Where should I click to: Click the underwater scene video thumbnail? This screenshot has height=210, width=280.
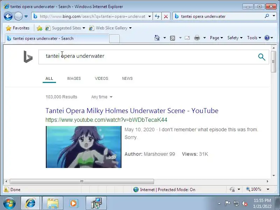(x=84, y=147)
